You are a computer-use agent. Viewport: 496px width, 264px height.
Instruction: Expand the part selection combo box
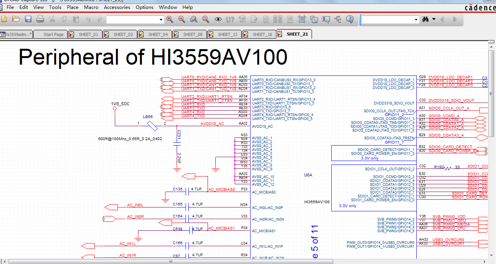[x=161, y=20]
